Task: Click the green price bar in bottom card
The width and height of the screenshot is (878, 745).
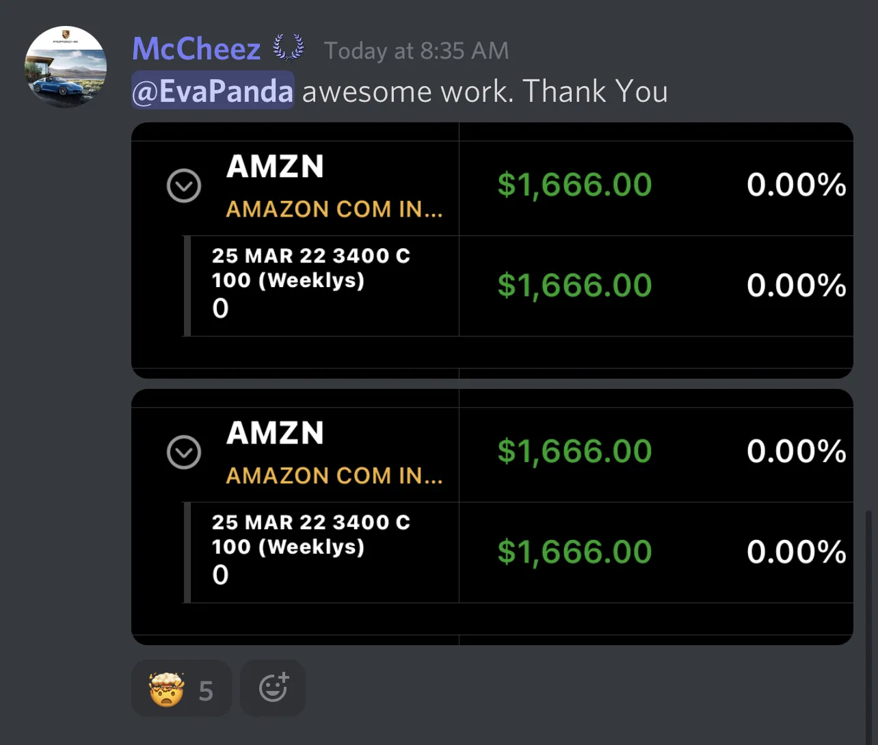Action: (x=574, y=552)
